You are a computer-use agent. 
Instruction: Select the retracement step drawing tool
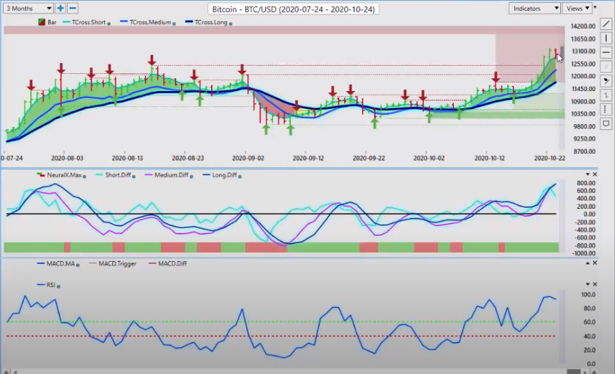(x=606, y=95)
